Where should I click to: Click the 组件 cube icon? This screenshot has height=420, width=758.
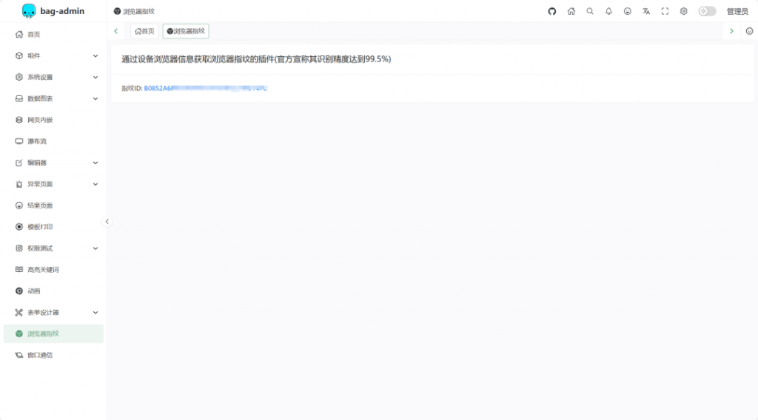19,56
